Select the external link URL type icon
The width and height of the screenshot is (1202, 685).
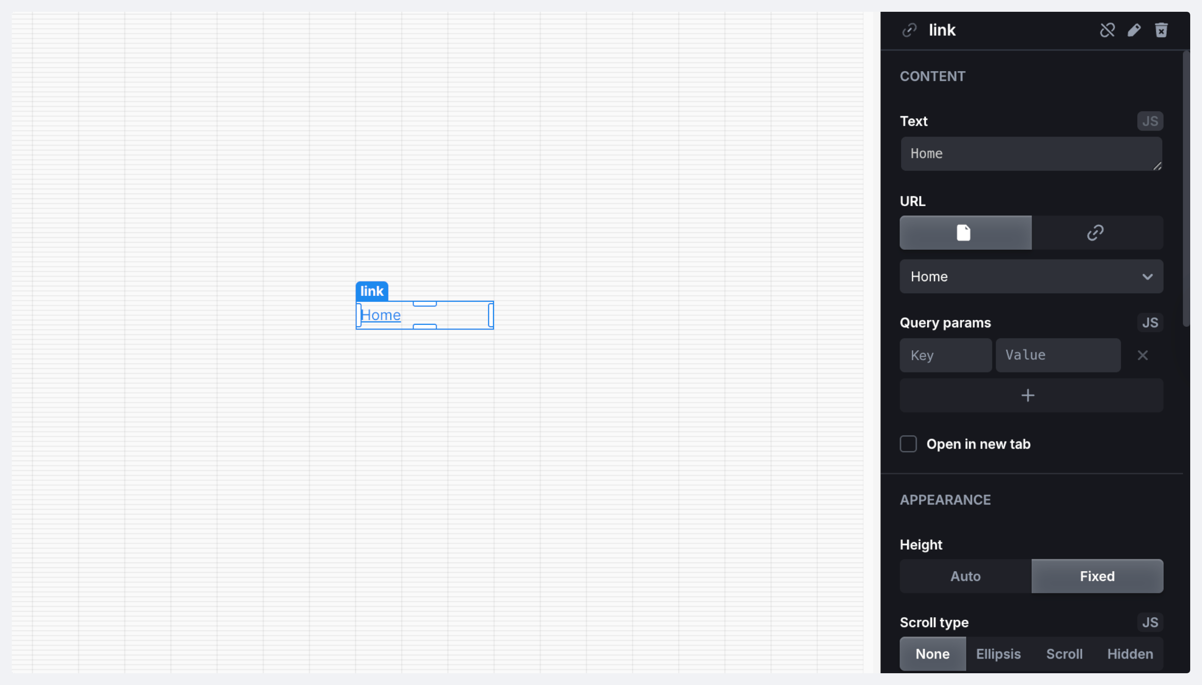1096,233
